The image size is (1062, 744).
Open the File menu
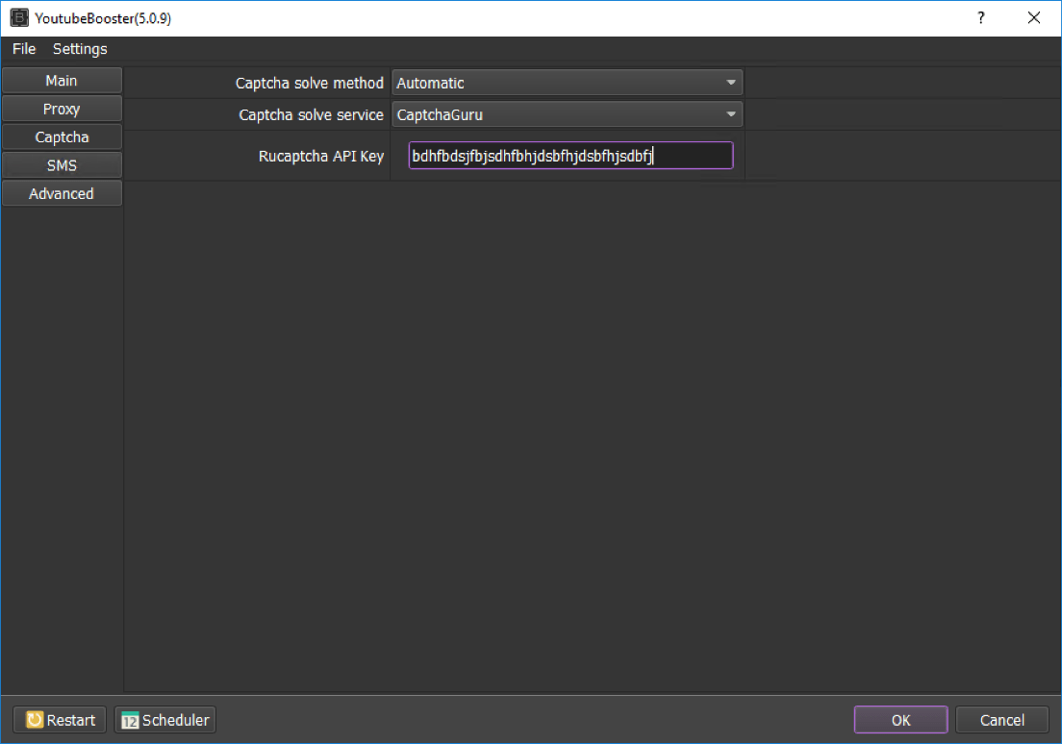pos(24,49)
